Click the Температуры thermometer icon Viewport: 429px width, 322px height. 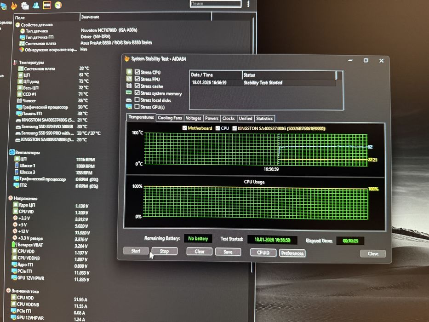click(15, 63)
